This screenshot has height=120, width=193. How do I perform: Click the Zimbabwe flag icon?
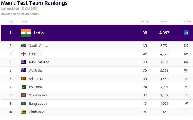click(23, 112)
